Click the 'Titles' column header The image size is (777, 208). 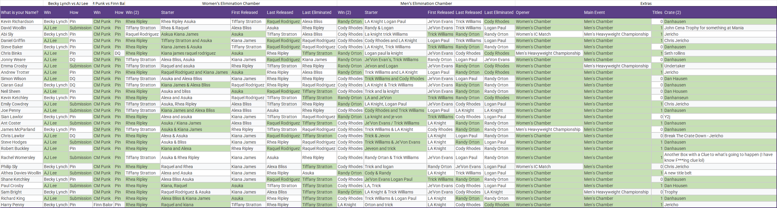point(657,12)
